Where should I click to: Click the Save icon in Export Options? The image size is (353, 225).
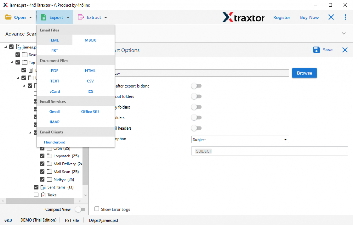point(317,50)
